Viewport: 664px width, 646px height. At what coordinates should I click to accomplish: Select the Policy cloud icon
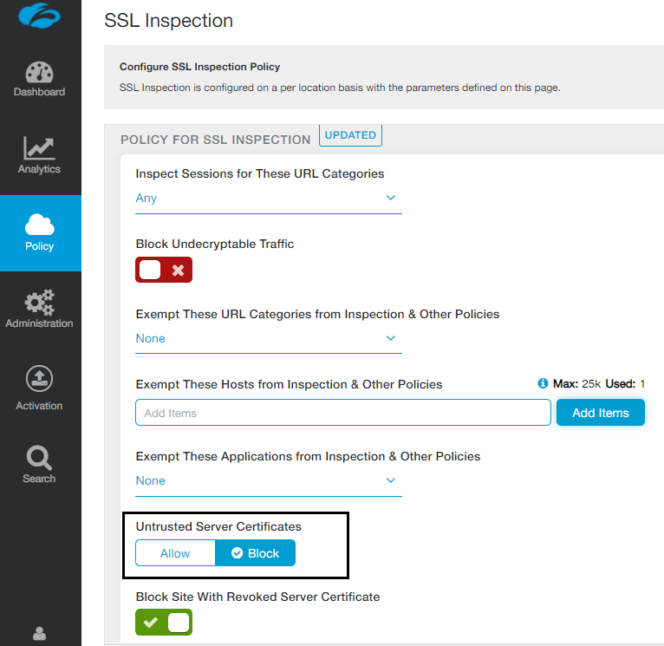tap(39, 225)
